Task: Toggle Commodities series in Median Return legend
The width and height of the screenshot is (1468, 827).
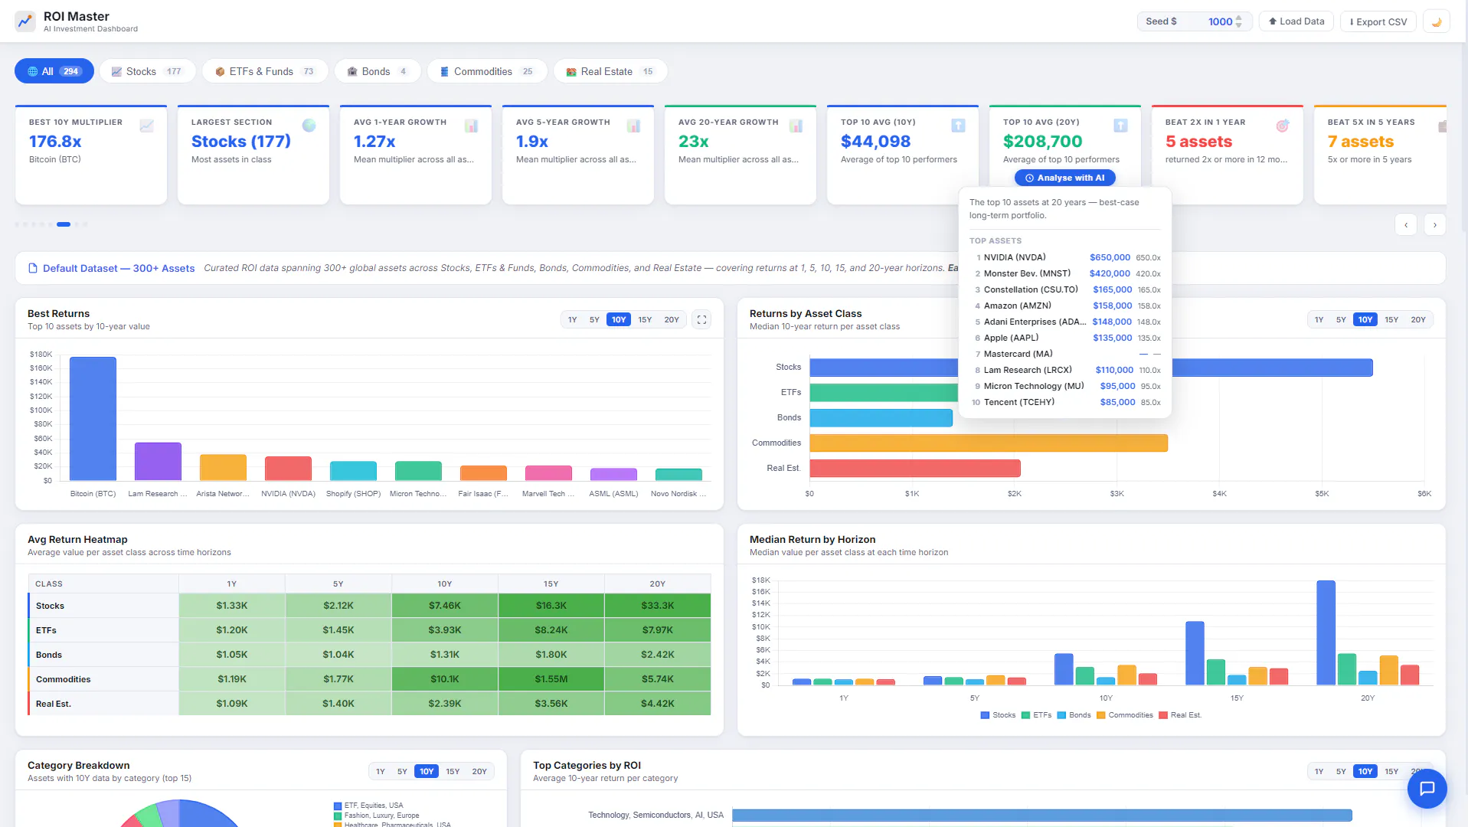Action: coord(1125,715)
